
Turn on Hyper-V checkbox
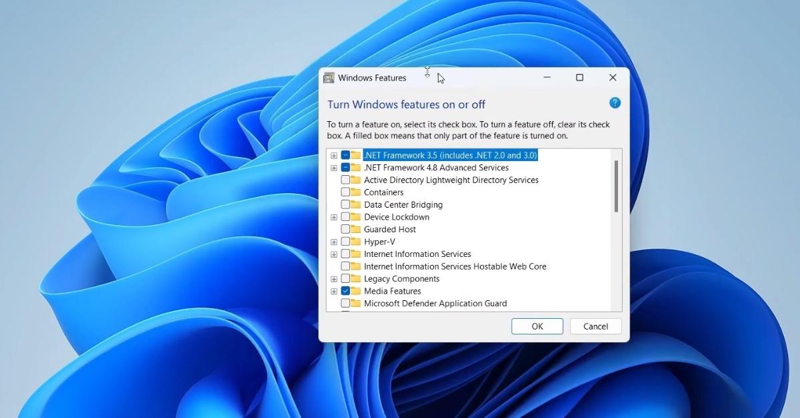(345, 242)
